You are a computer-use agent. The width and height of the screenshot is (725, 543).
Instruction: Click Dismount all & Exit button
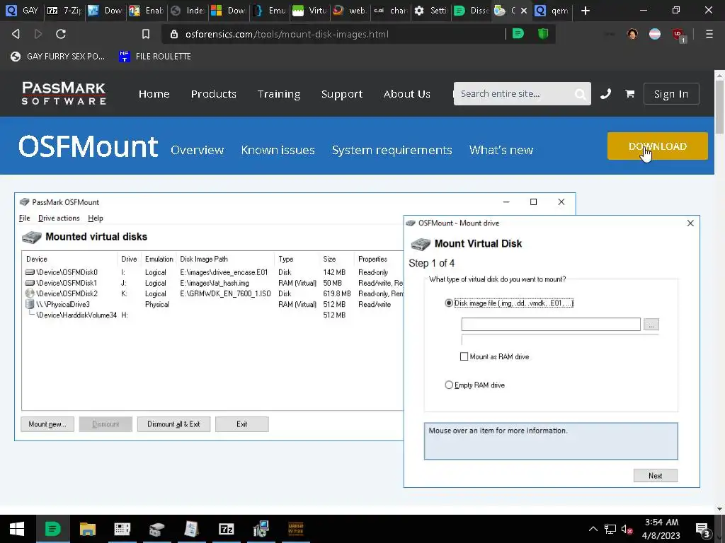173,424
